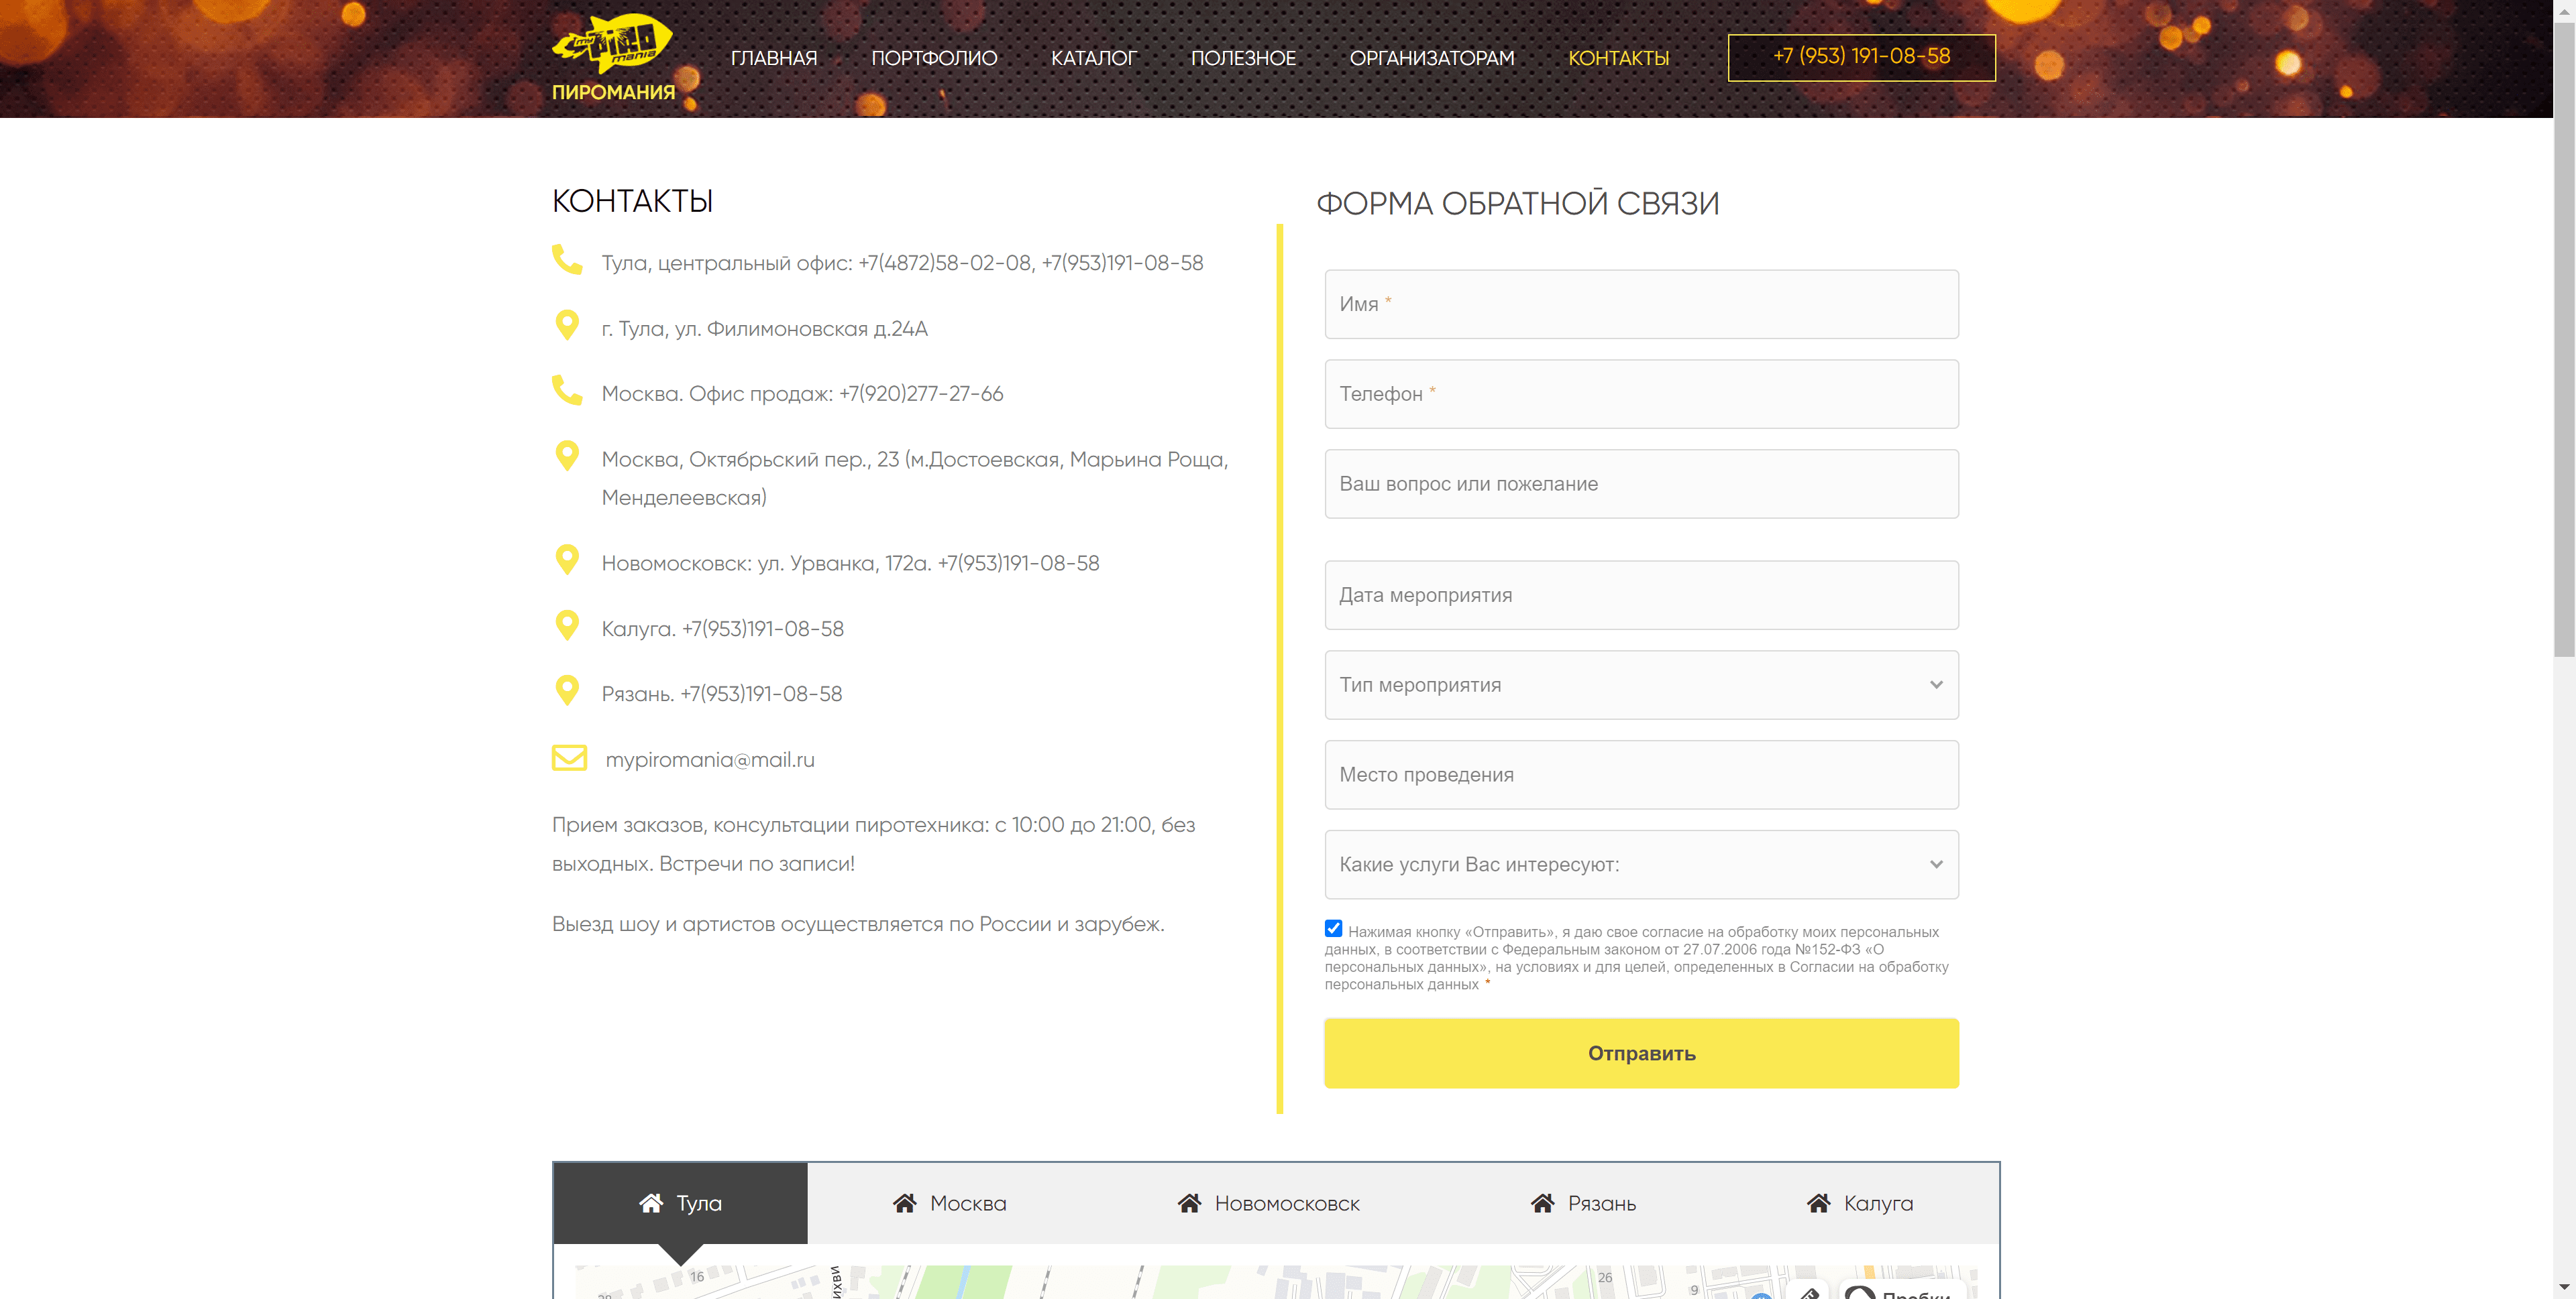
Task: Submit the form with Отправить button
Action: pos(1641,1053)
